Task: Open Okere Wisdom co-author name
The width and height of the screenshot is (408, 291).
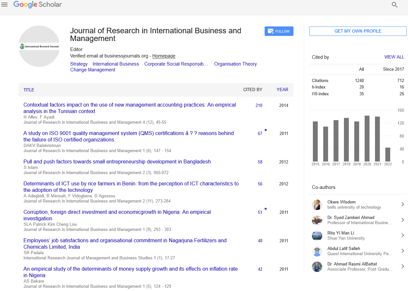Action: [x=341, y=202]
